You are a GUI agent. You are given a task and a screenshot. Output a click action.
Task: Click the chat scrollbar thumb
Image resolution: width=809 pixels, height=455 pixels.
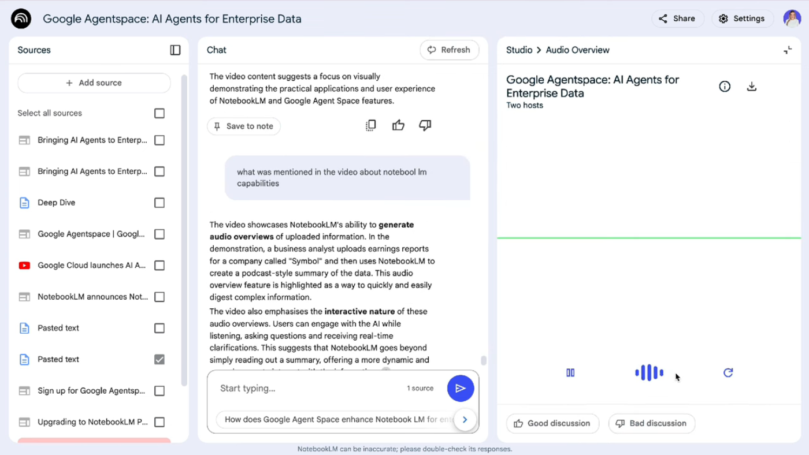[484, 360]
